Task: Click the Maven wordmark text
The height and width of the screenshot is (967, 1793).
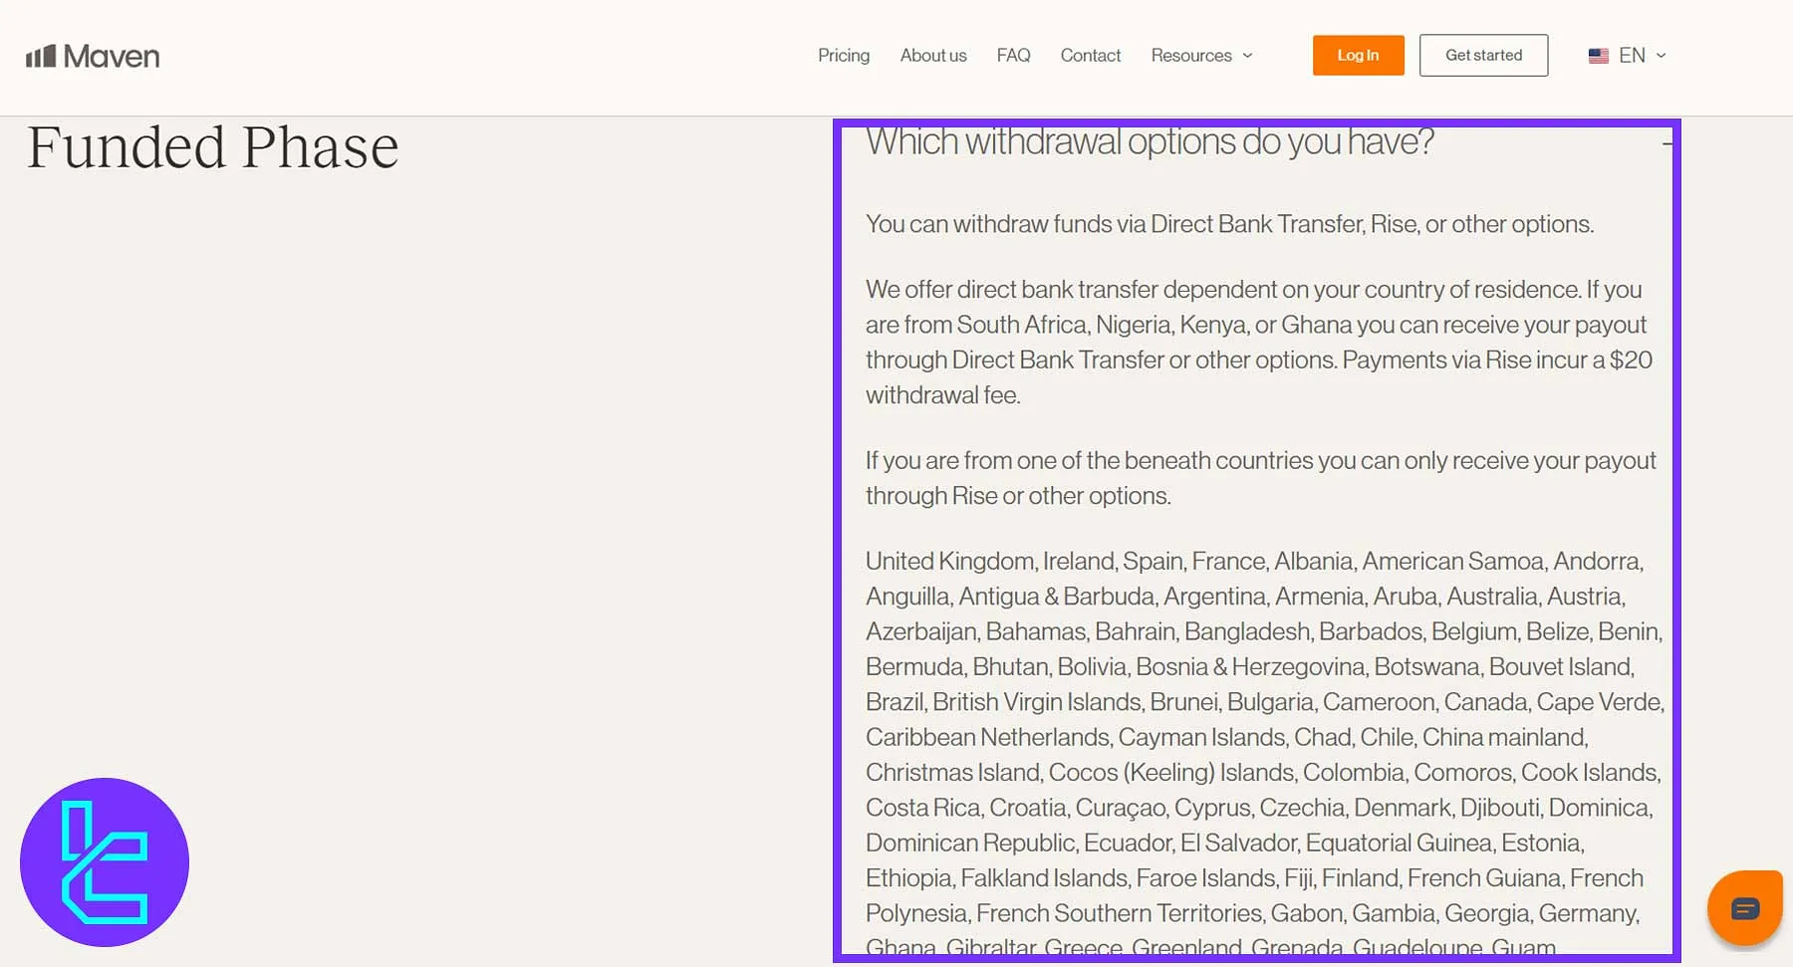Action: [112, 57]
